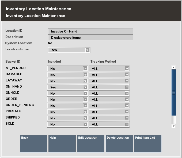Click the SHIPPED bucket label
This screenshot has height=158, width=182.
pyautogui.click(x=13, y=117)
